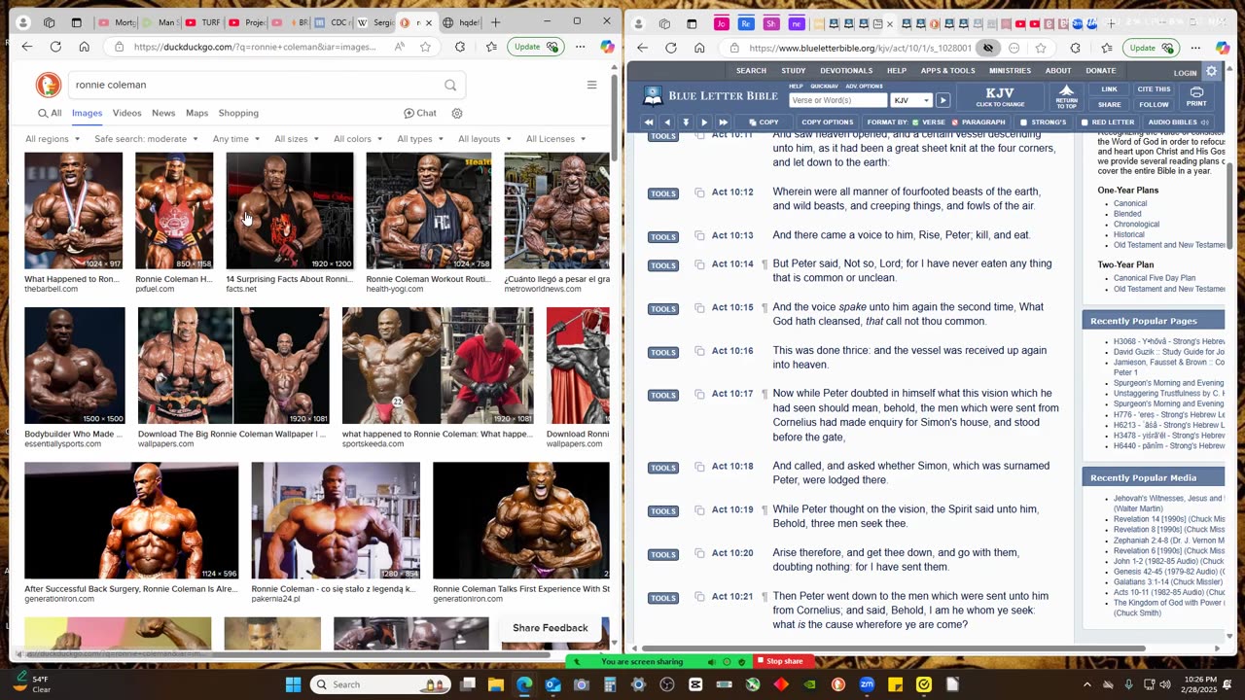Open the Windows Start menu
Screen dimensions: 1245x700
coord(293,684)
